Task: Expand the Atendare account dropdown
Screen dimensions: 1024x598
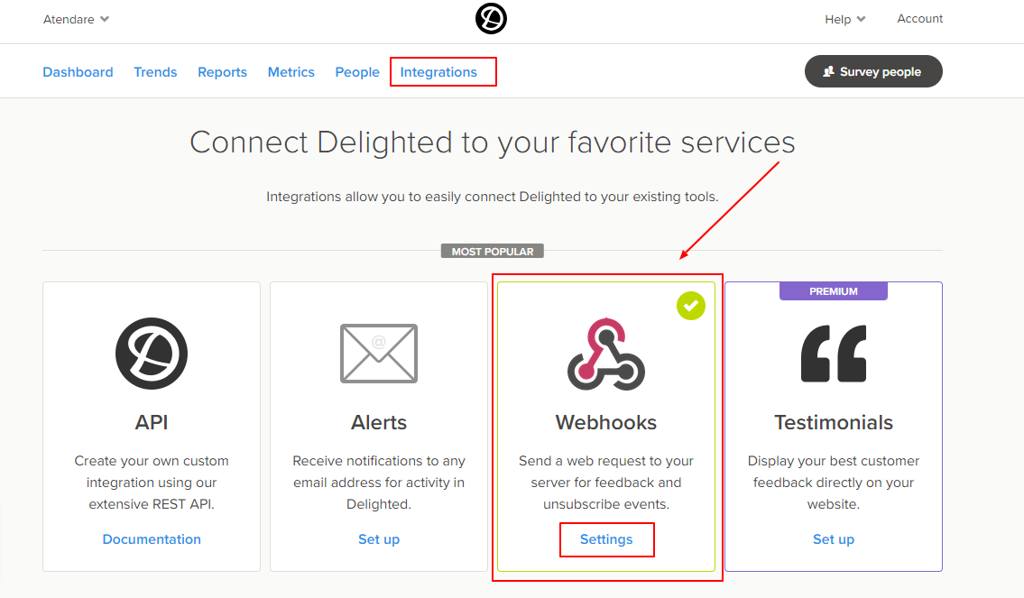Action: click(77, 19)
